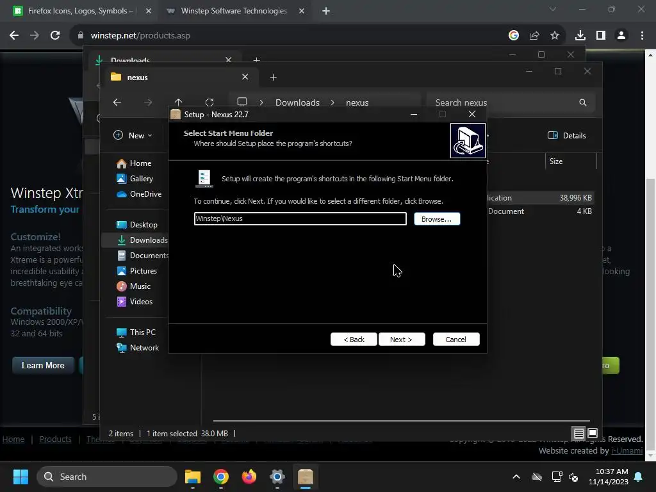
Task: Open Products link in page footer
Action: pos(55,439)
